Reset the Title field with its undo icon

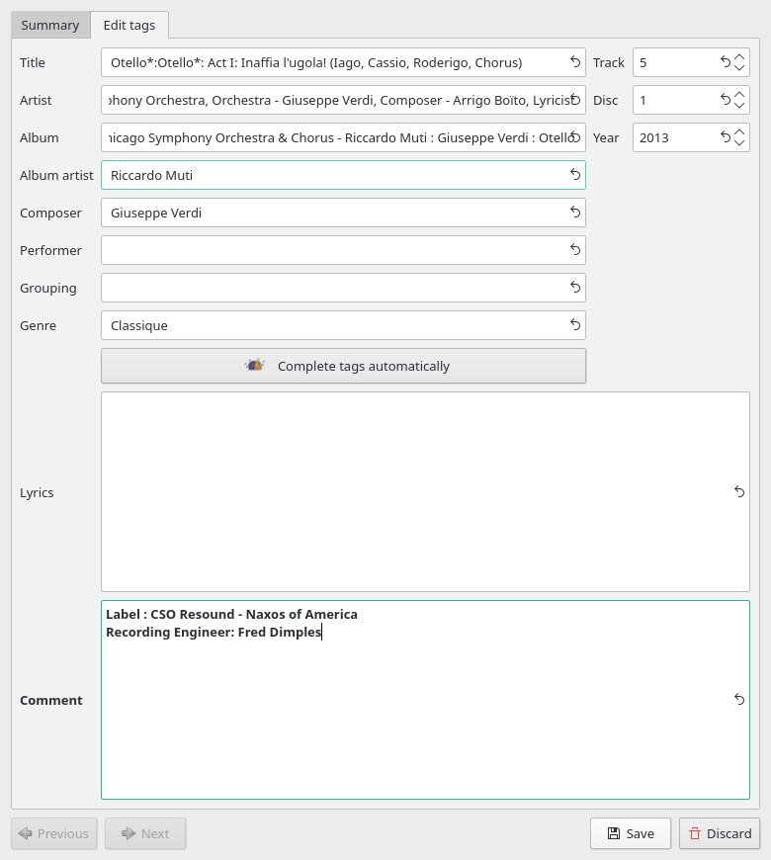pos(575,62)
